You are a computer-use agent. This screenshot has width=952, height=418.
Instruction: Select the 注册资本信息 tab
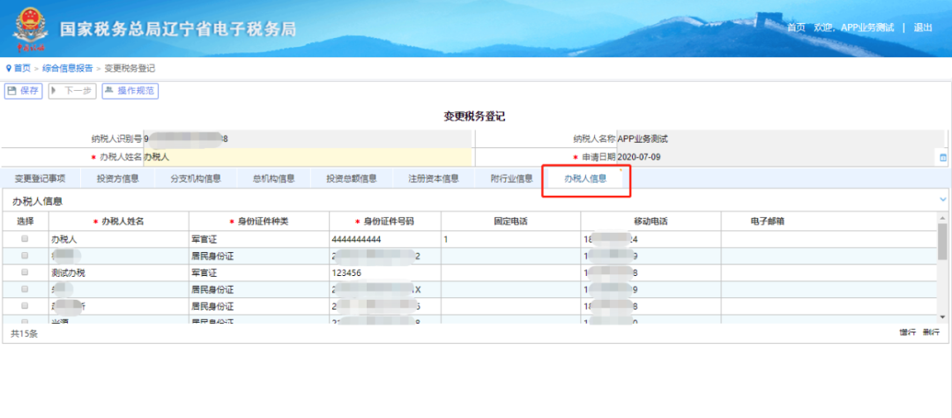[434, 179]
